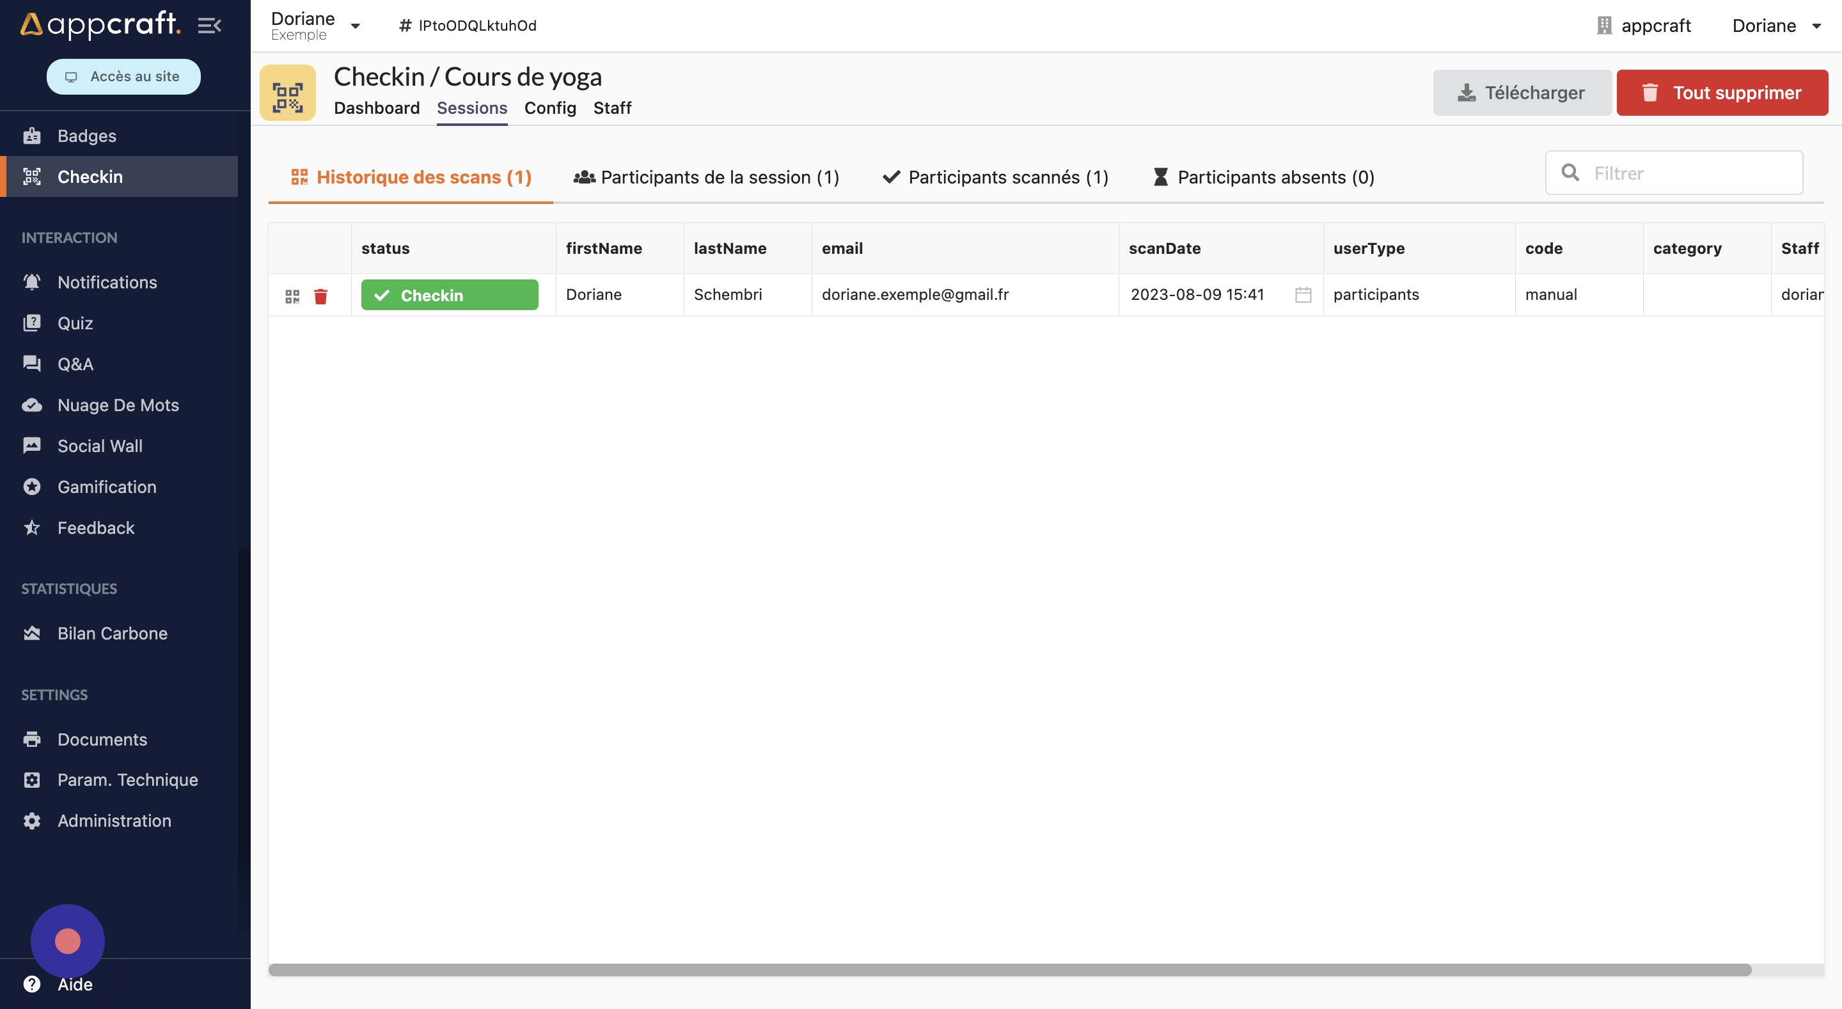Open Bilan Carbone statistics
Image resolution: width=1842 pixels, height=1009 pixels.
pos(113,634)
